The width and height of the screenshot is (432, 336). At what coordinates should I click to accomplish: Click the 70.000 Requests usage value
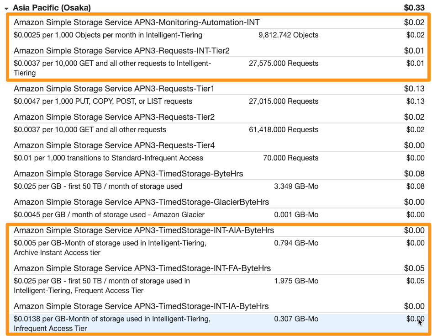[x=290, y=158]
